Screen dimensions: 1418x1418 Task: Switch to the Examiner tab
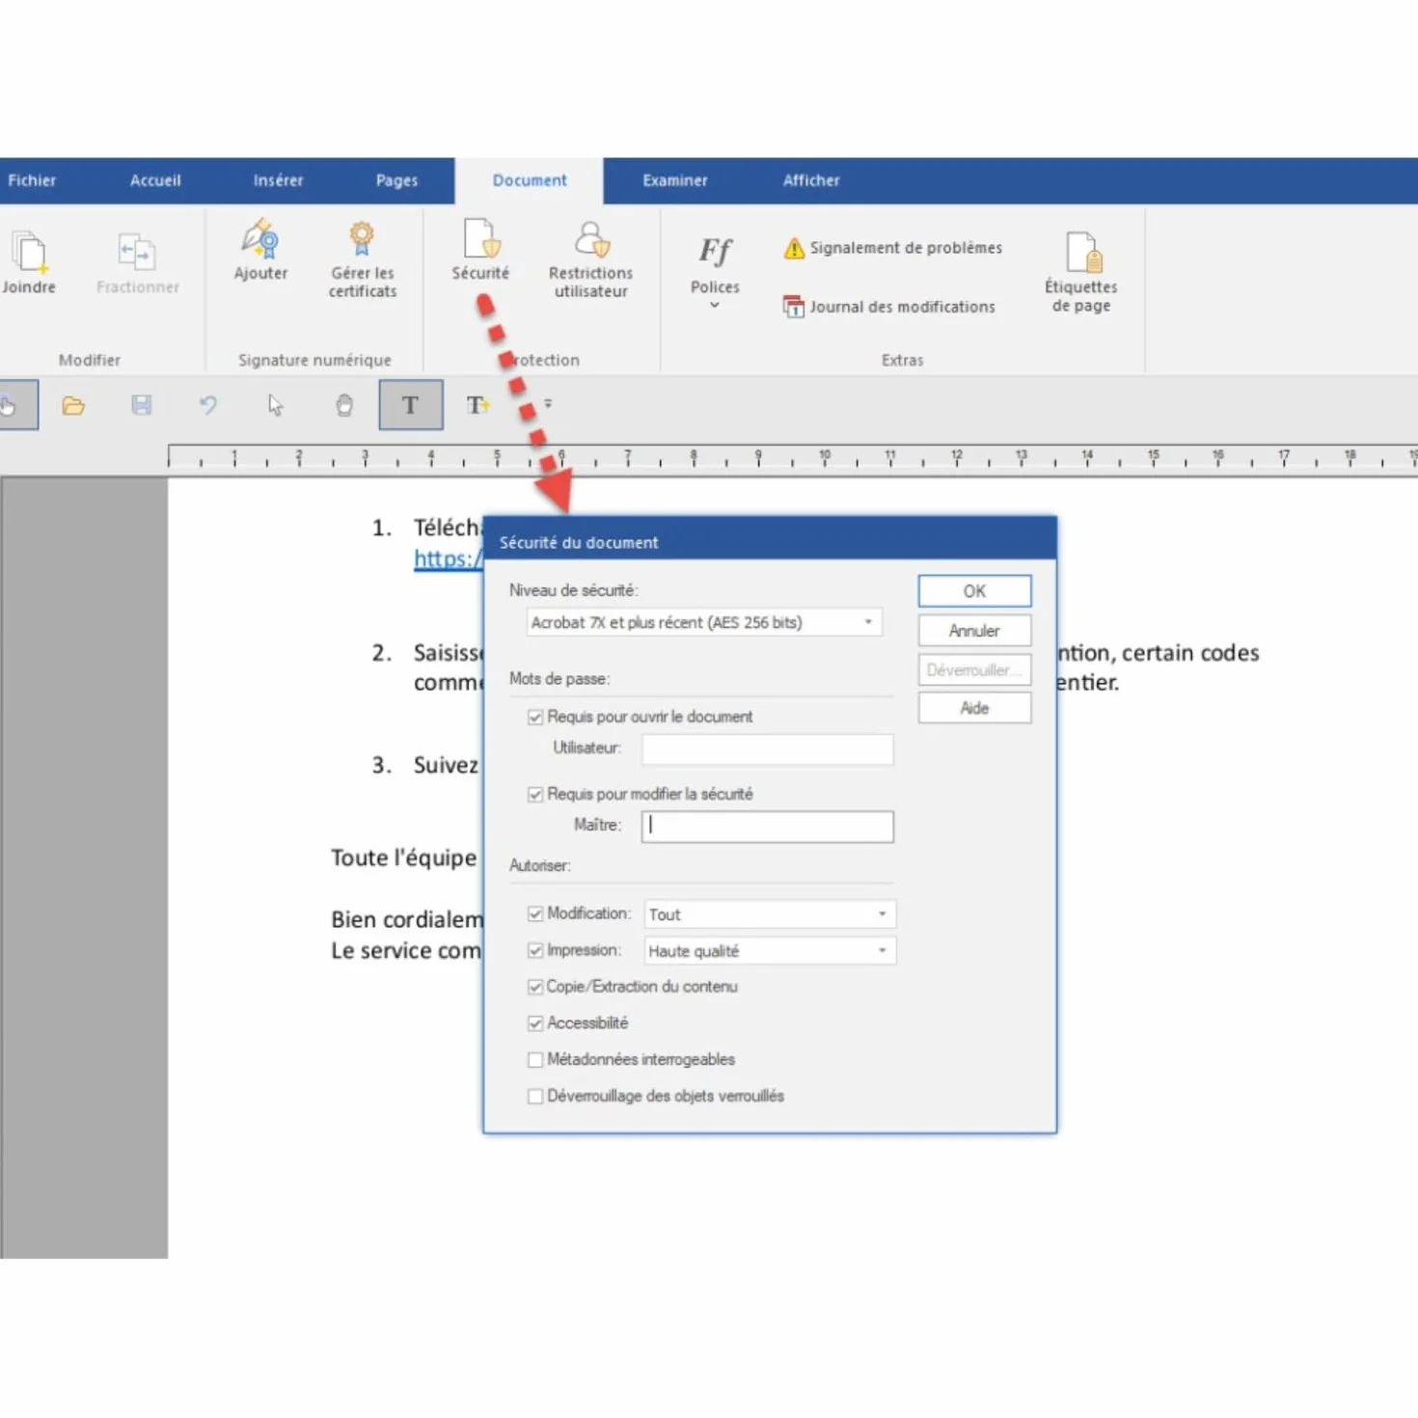pos(675,180)
